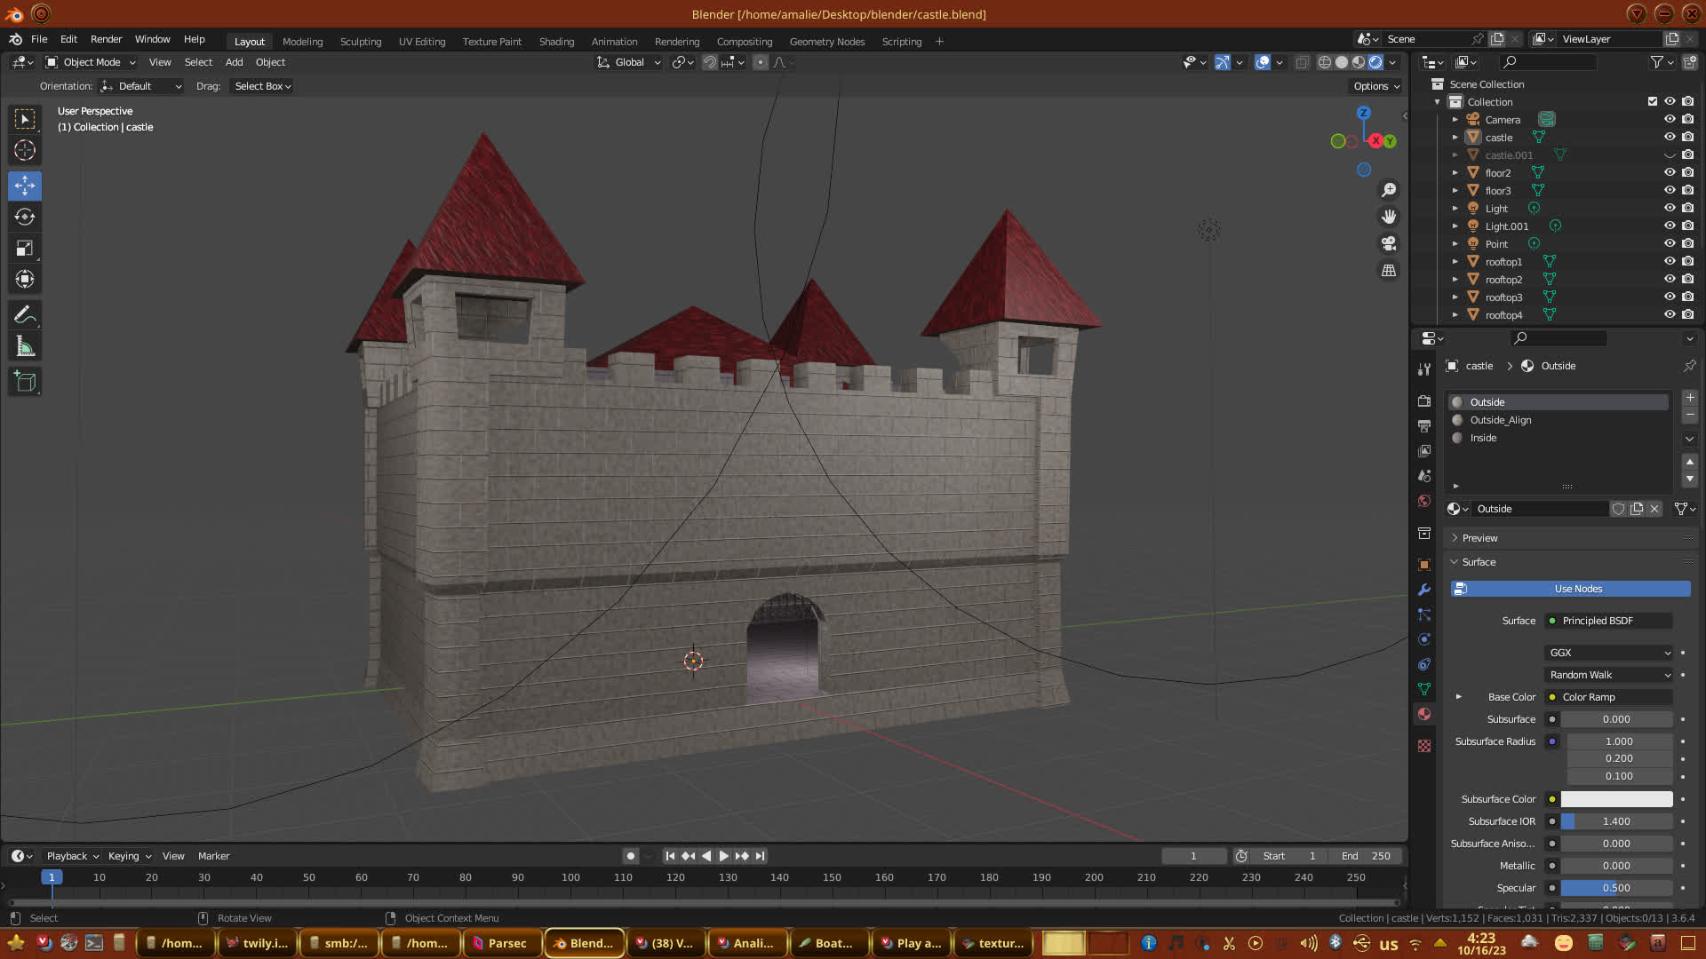Open the GGX distribution dropdown

(1609, 653)
